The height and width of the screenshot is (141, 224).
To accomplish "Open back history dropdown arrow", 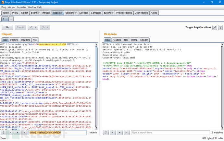I will [36, 27].
